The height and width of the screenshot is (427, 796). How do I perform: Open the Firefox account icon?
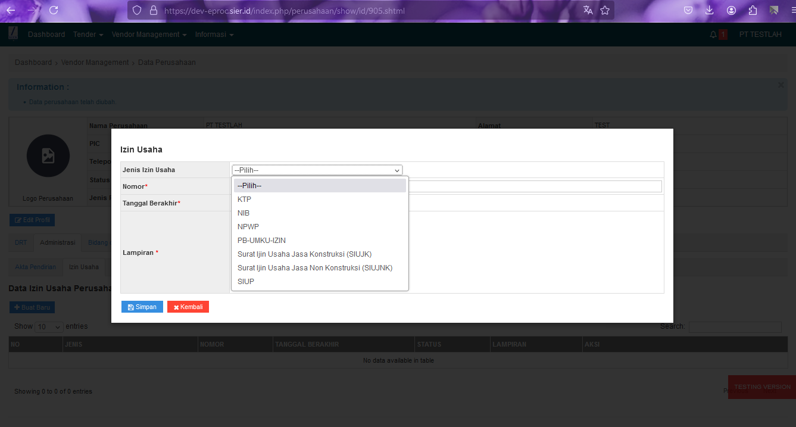coord(731,10)
